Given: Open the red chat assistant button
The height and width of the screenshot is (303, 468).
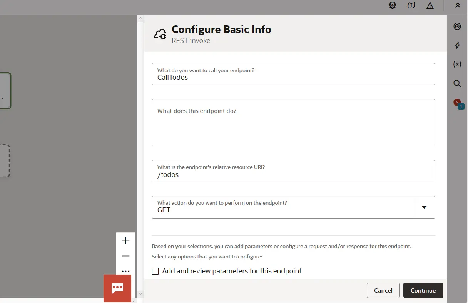Looking at the screenshot, I should click(x=117, y=288).
